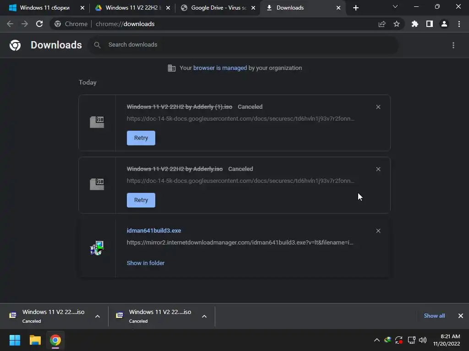Remove Windows 11 V2 22H2 by Adderly.iso entry
469x351 pixels.
click(378, 169)
